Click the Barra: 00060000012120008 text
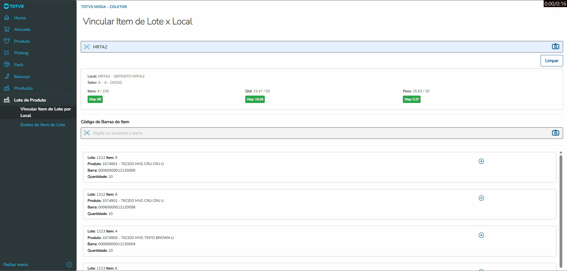This screenshot has height=271, width=567. 111,207
